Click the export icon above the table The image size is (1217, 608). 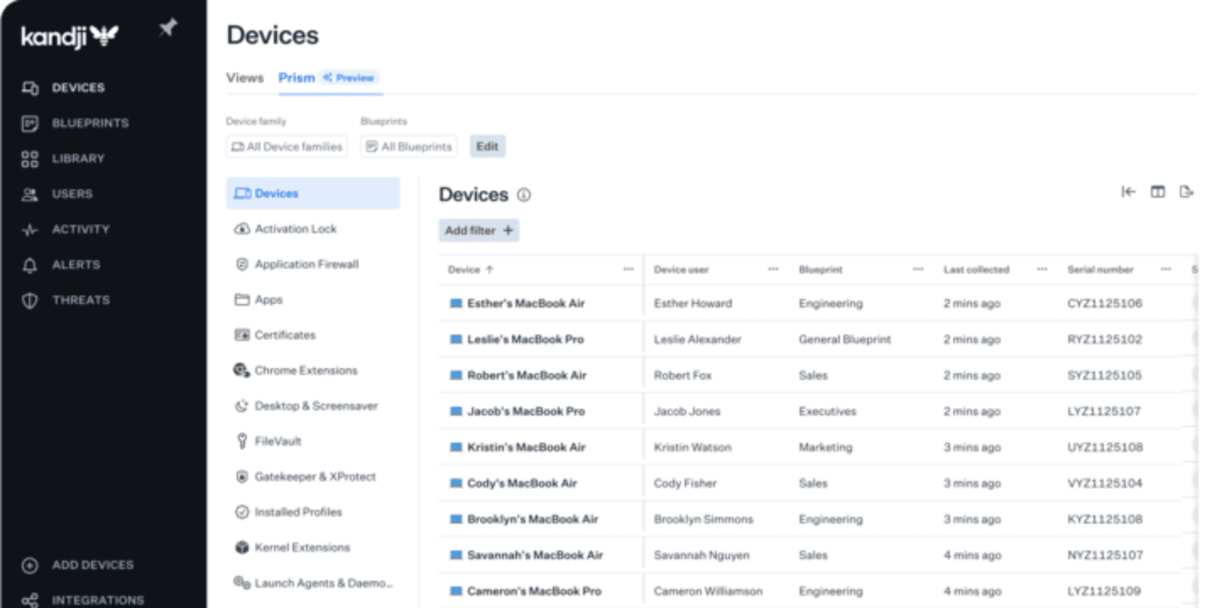point(1186,192)
